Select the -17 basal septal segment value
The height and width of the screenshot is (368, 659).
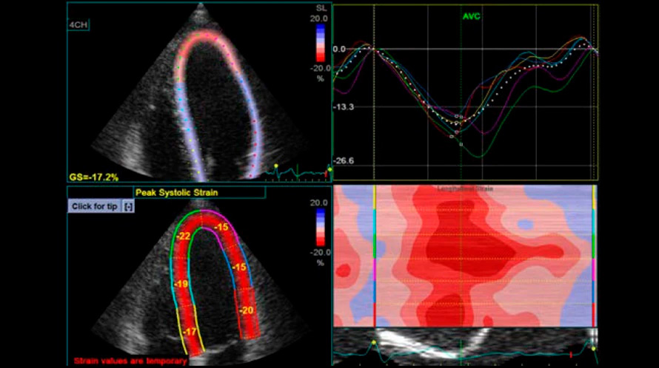coord(189,331)
